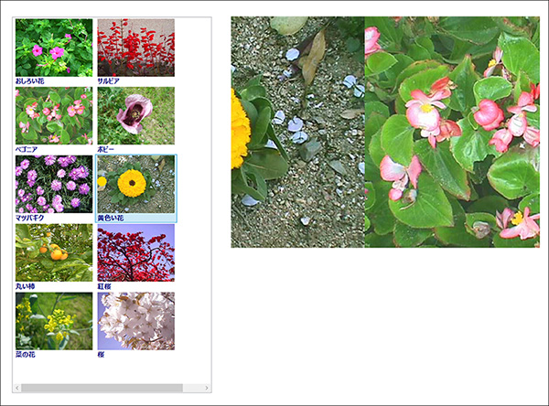Click the 桜 caption label
549x406 pixels.
[101, 355]
